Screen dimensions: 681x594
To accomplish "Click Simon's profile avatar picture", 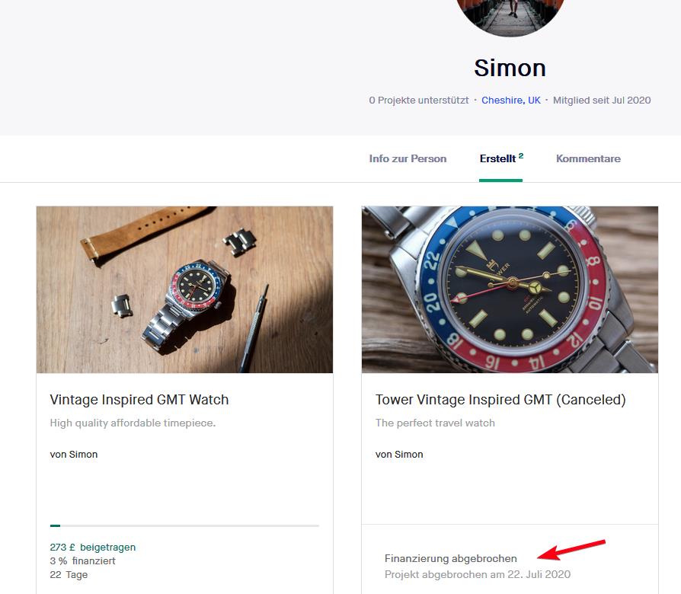I will coord(510,15).
